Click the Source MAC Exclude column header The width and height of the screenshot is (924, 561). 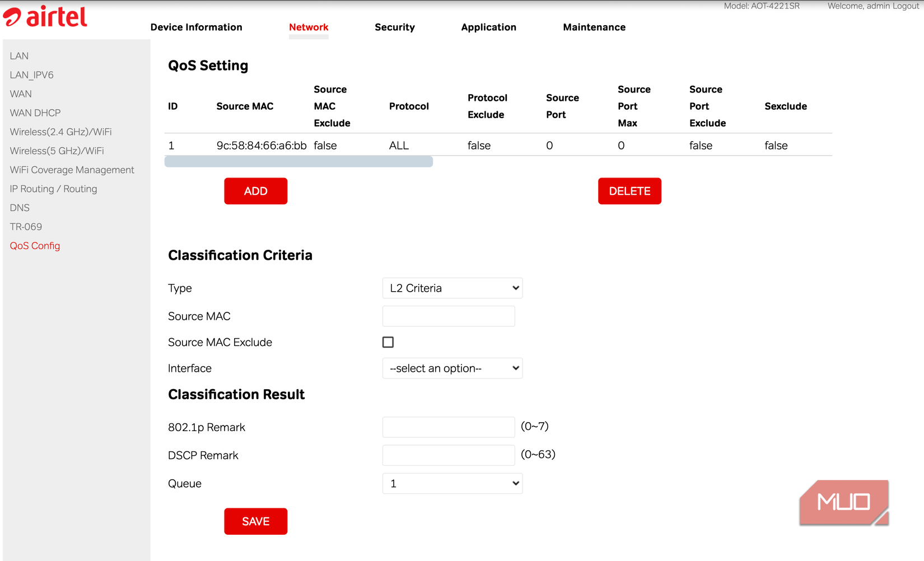(x=332, y=106)
